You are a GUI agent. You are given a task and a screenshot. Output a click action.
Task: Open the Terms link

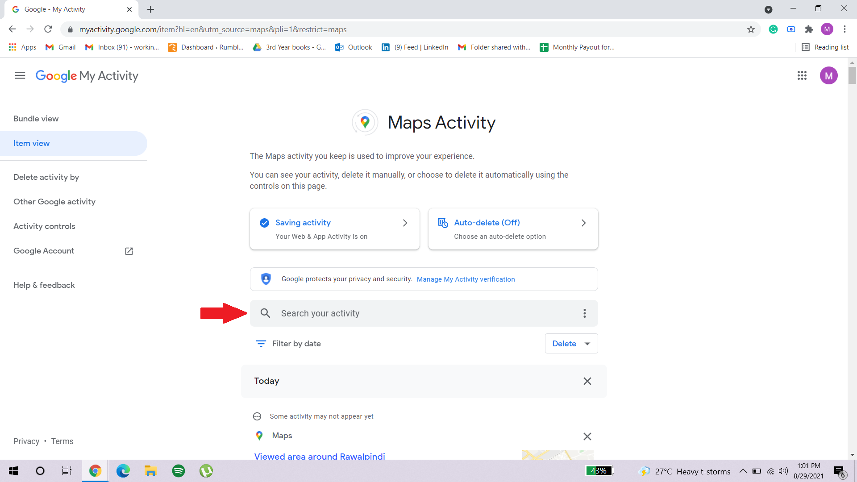pyautogui.click(x=62, y=441)
